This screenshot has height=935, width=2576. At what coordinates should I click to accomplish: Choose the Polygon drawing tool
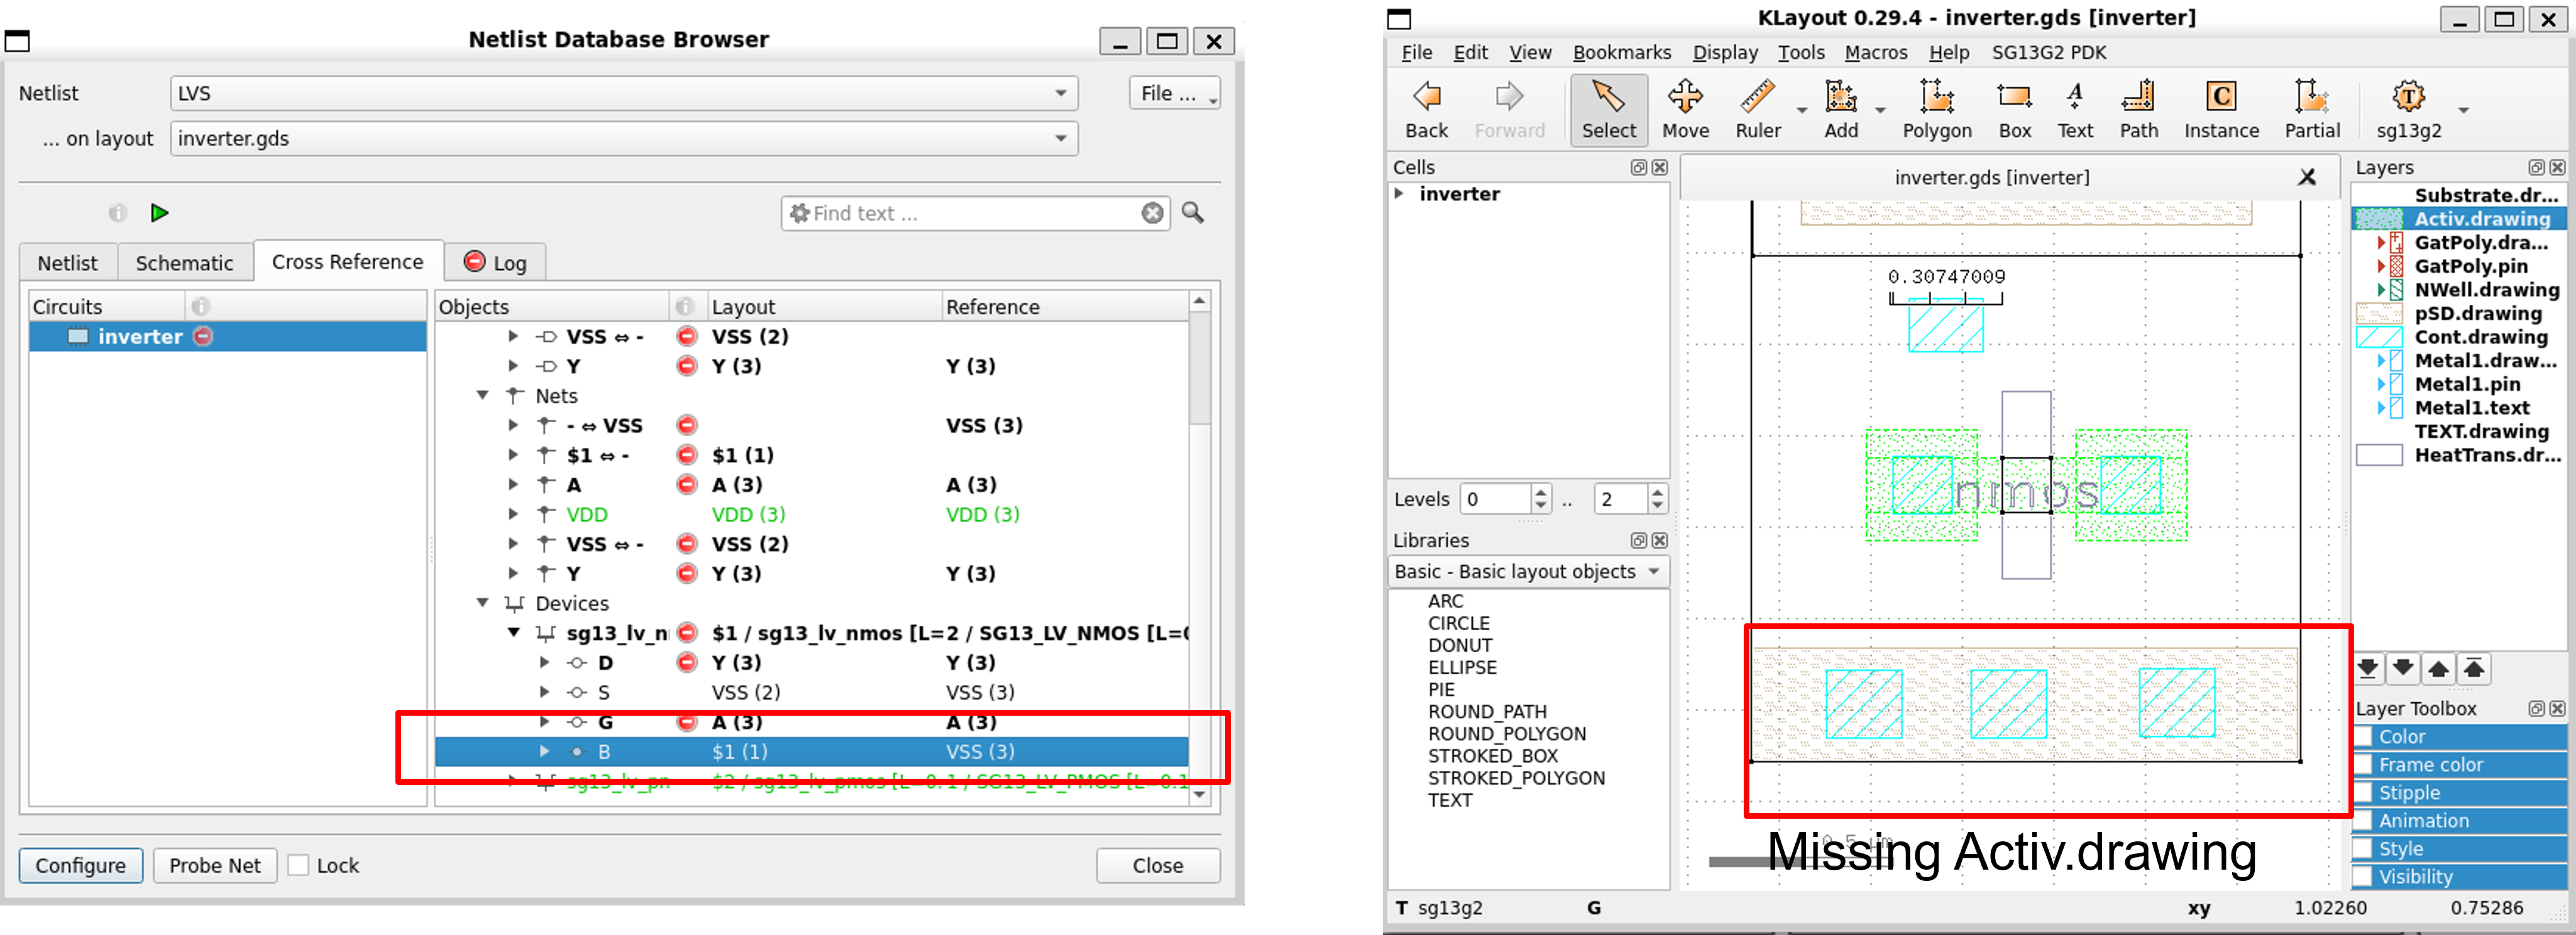[x=1936, y=108]
